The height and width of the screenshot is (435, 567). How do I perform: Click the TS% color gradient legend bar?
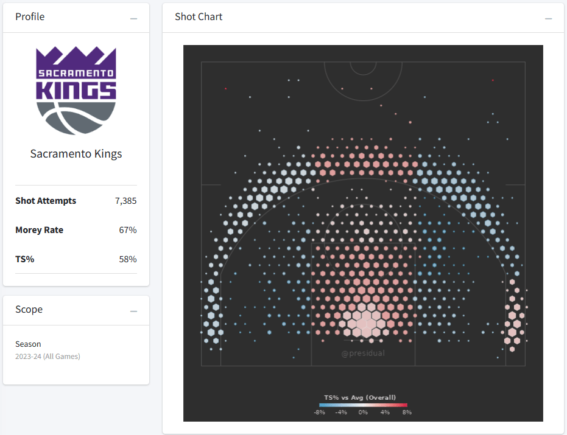(x=362, y=405)
